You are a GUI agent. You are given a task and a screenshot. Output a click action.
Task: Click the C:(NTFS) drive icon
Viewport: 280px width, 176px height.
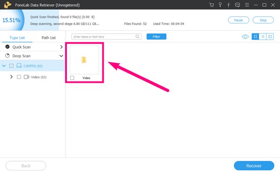[x=19, y=66]
